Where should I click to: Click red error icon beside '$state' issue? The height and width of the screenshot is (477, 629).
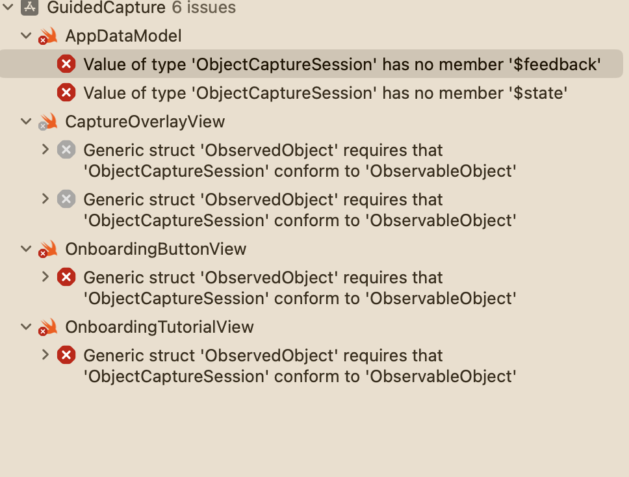(x=66, y=93)
